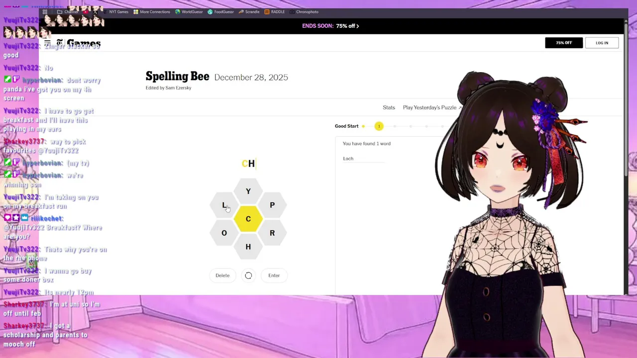Click the Delete button

[222, 275]
